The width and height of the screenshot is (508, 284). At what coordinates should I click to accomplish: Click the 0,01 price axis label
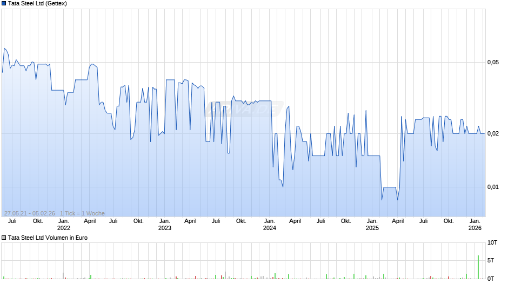pyautogui.click(x=493, y=187)
